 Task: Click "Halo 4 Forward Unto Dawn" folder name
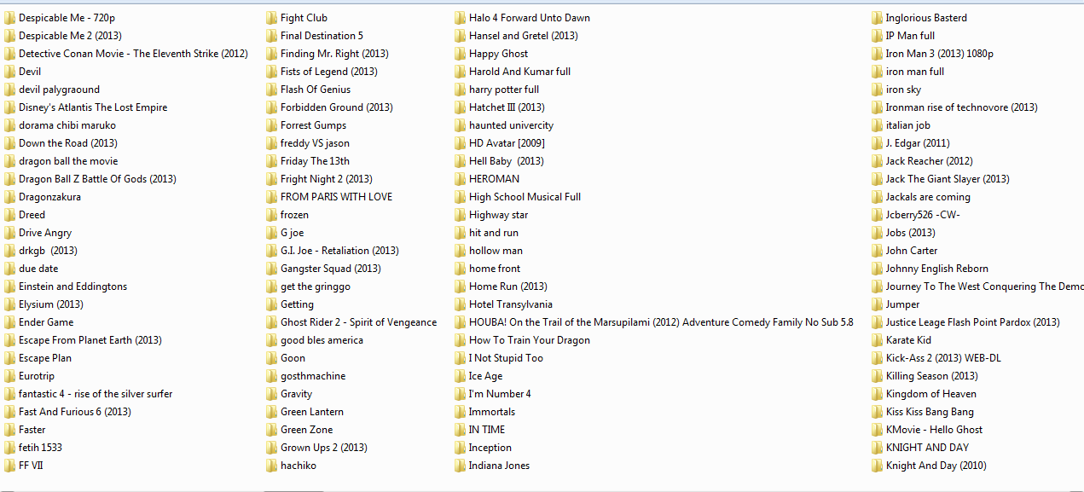[530, 18]
